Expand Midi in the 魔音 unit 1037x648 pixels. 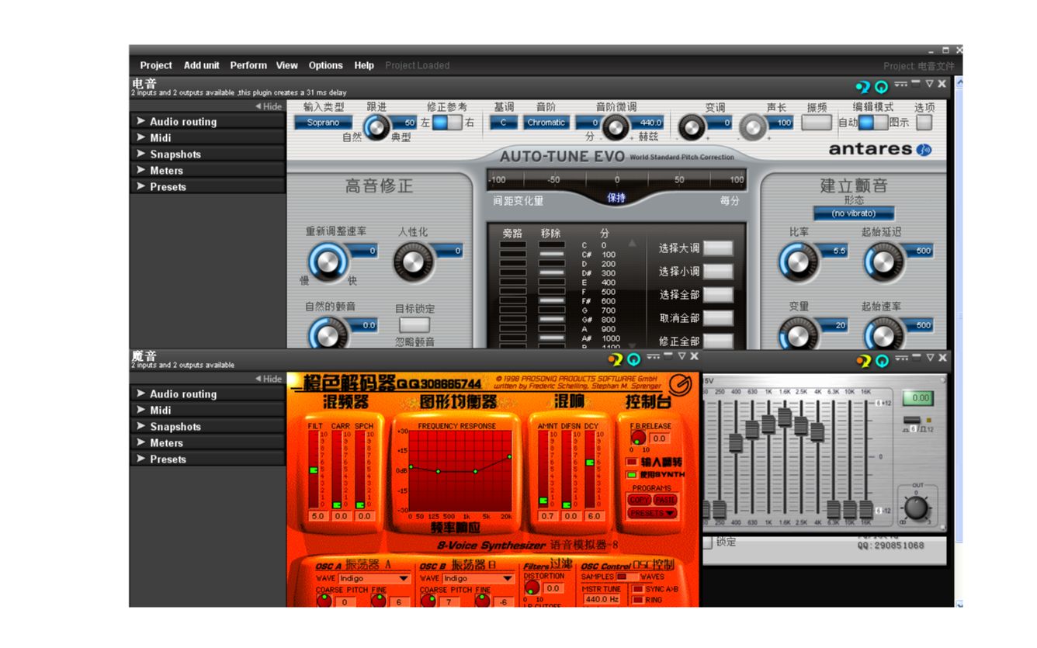point(208,411)
